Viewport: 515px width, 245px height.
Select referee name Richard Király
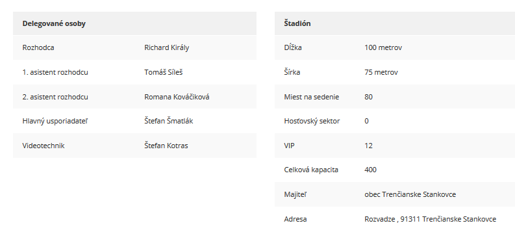166,47
